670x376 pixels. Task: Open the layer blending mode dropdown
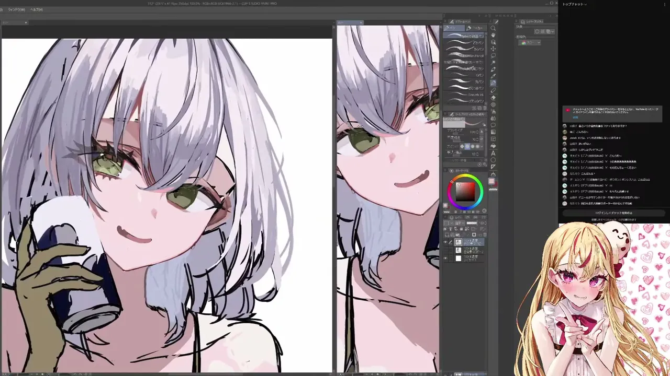point(460,223)
